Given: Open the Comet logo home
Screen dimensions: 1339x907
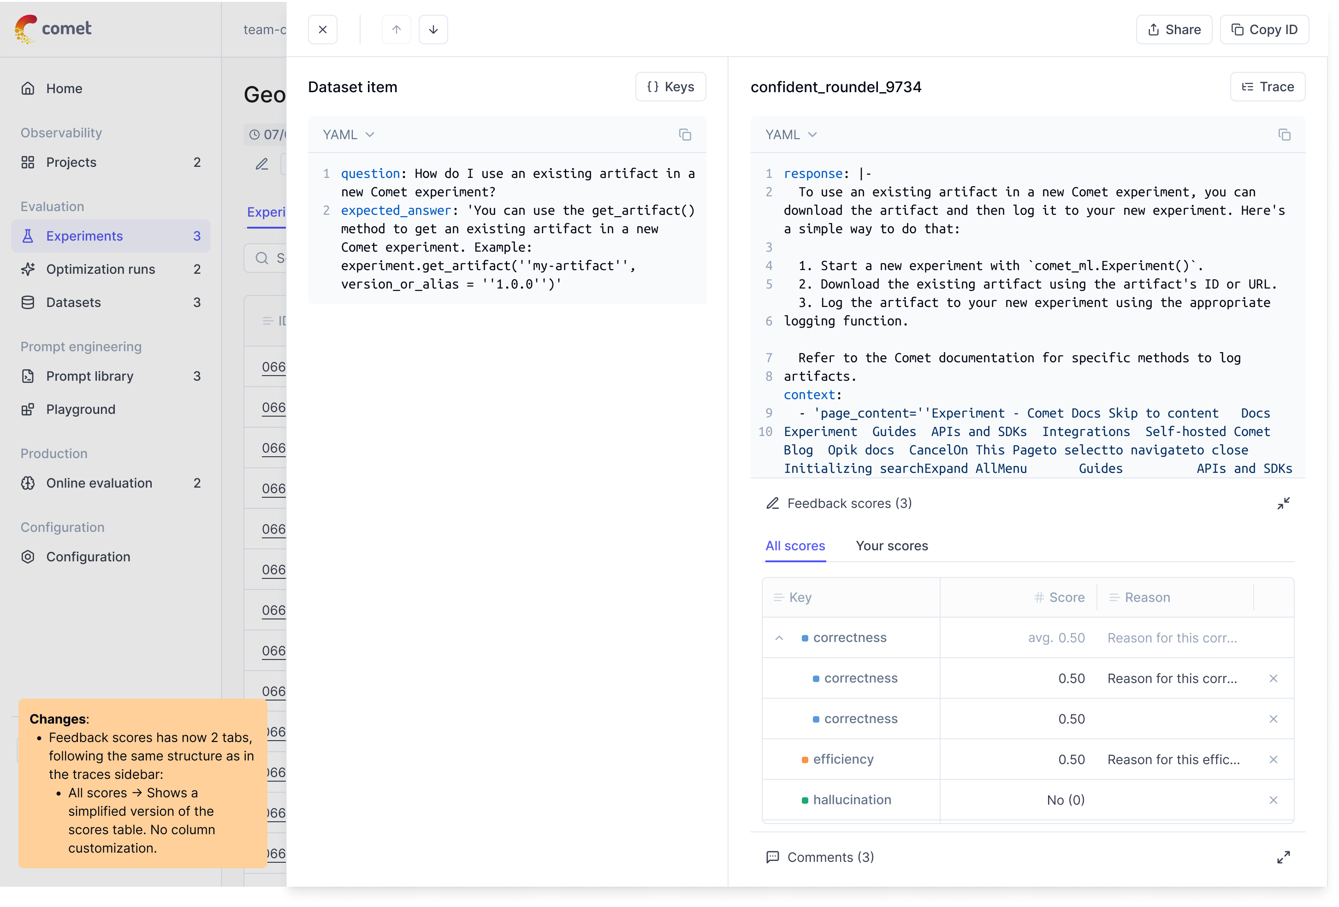Looking at the screenshot, I should coord(53,28).
